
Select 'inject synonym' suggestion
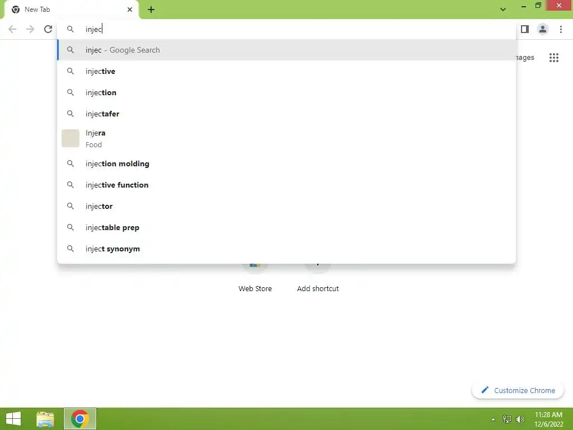click(x=286, y=249)
